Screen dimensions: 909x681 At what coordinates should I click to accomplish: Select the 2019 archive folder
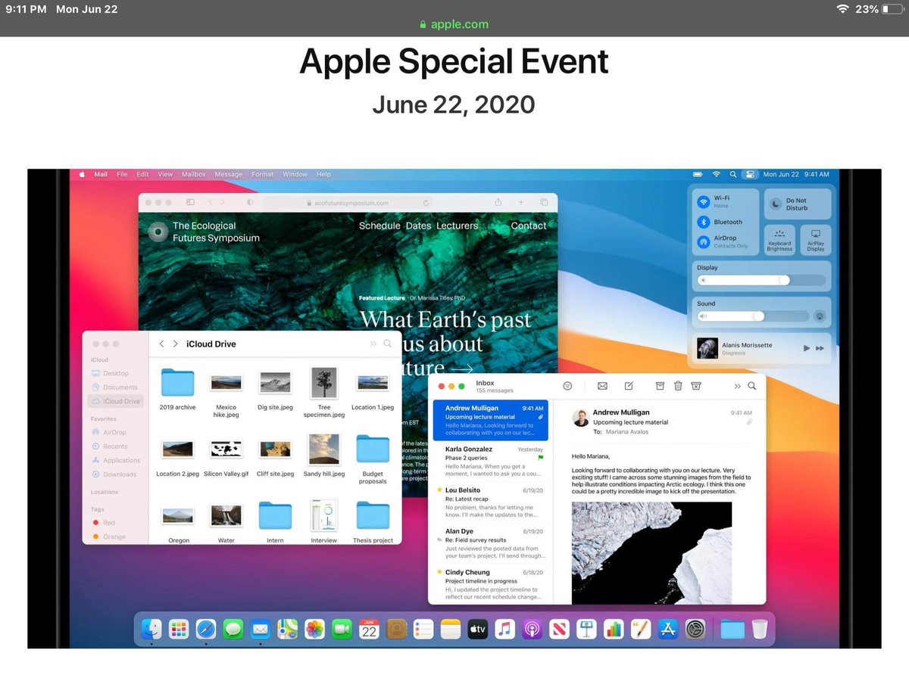tap(177, 390)
